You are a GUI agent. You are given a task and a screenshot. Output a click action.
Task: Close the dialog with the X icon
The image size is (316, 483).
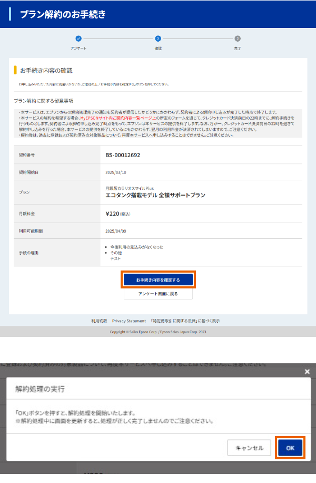click(x=307, y=372)
